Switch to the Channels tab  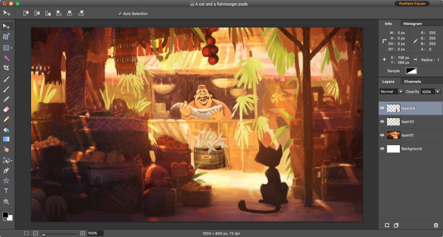point(412,82)
